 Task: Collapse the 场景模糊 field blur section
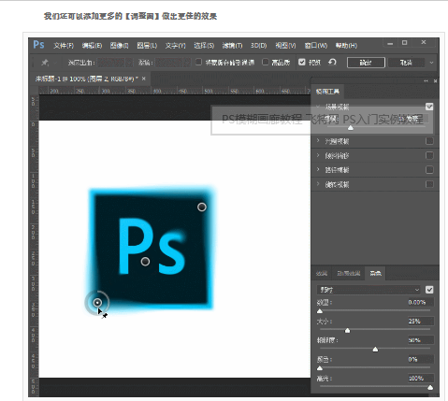click(318, 107)
